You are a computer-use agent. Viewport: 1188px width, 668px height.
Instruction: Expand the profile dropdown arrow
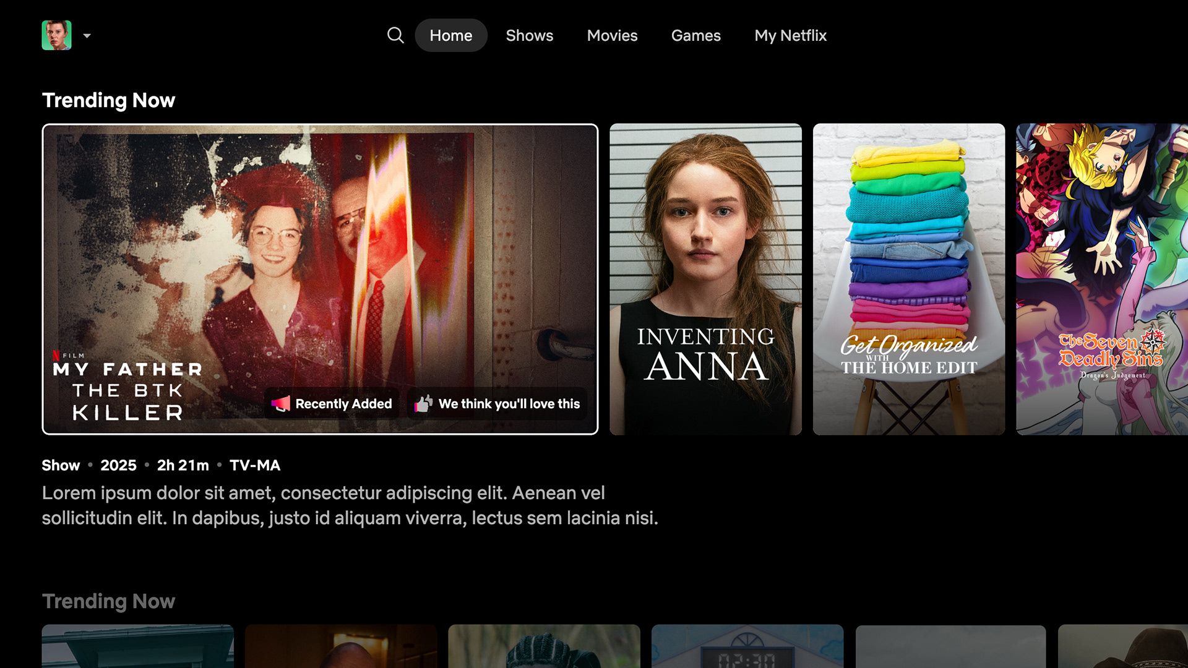coord(87,36)
